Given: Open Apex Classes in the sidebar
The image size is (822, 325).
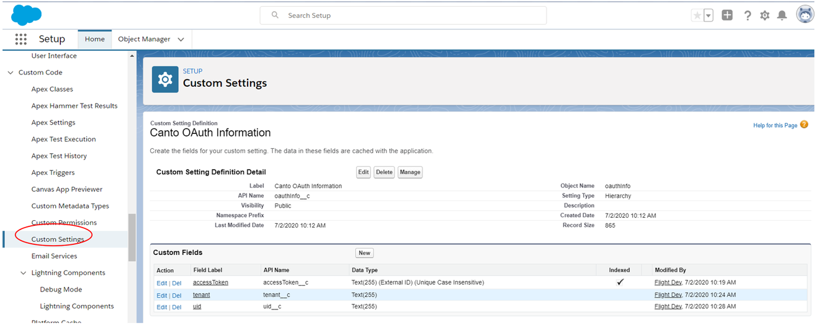Looking at the screenshot, I should (x=52, y=89).
